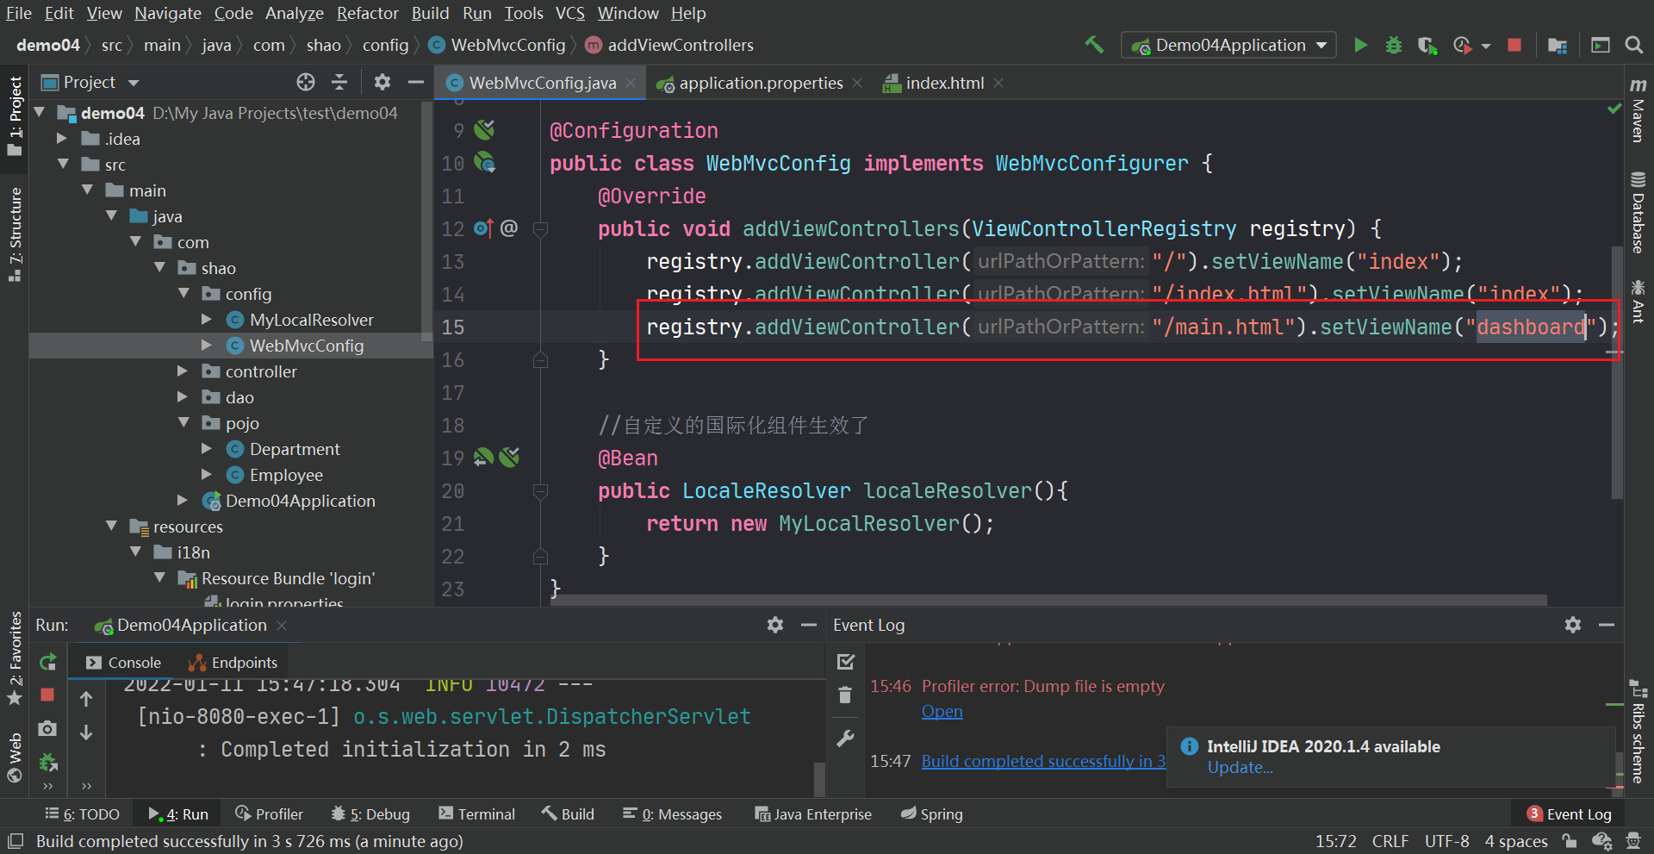Click the locate-file crosshair icon in Project panel

click(306, 82)
